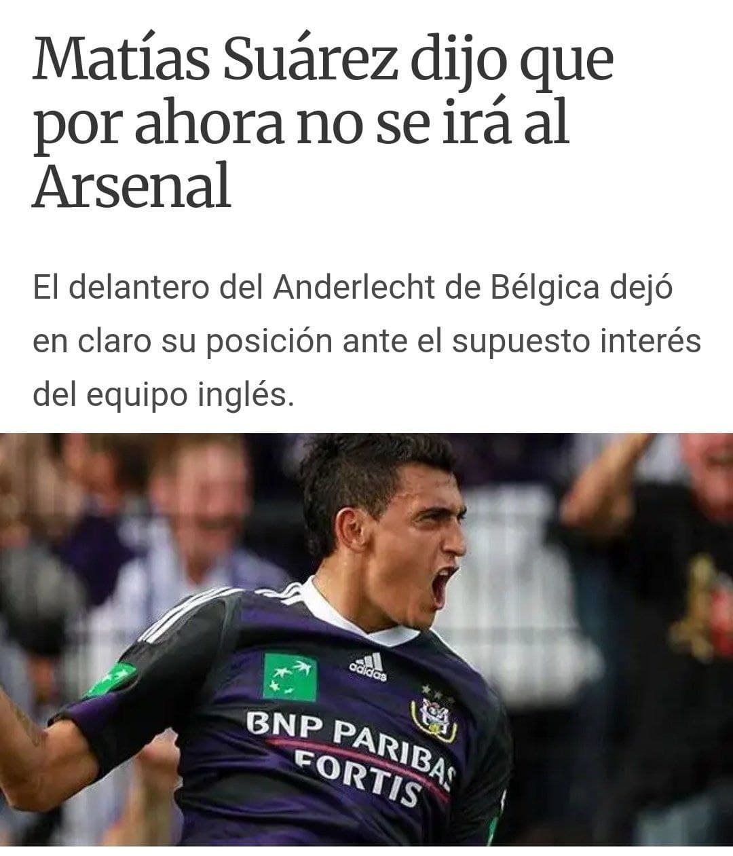This screenshot has height=856, width=733.
Task: Click the green BNP Paribas stars logo
Action: [x=290, y=677]
